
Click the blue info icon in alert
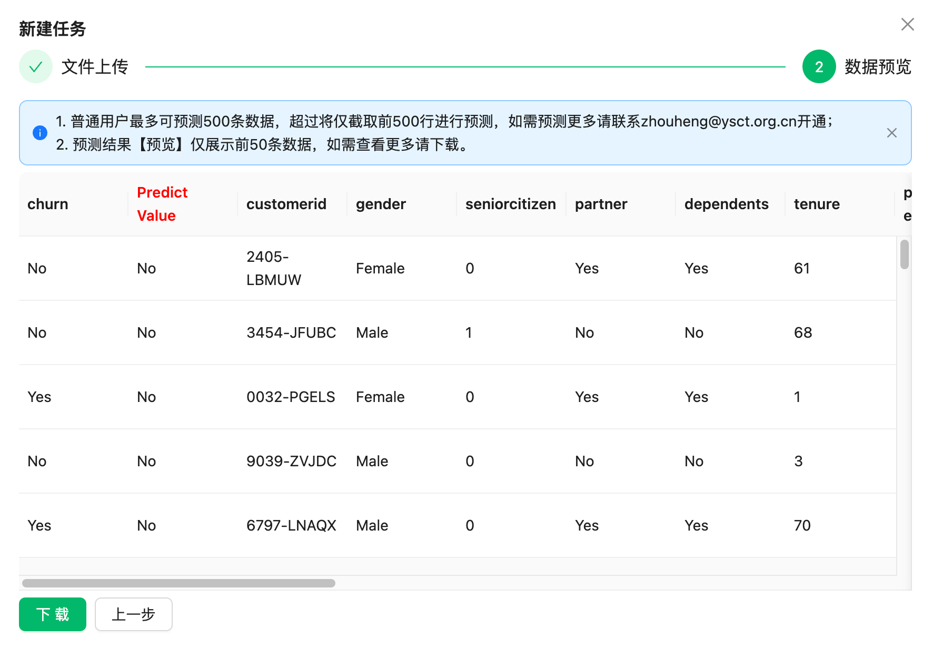(x=40, y=133)
